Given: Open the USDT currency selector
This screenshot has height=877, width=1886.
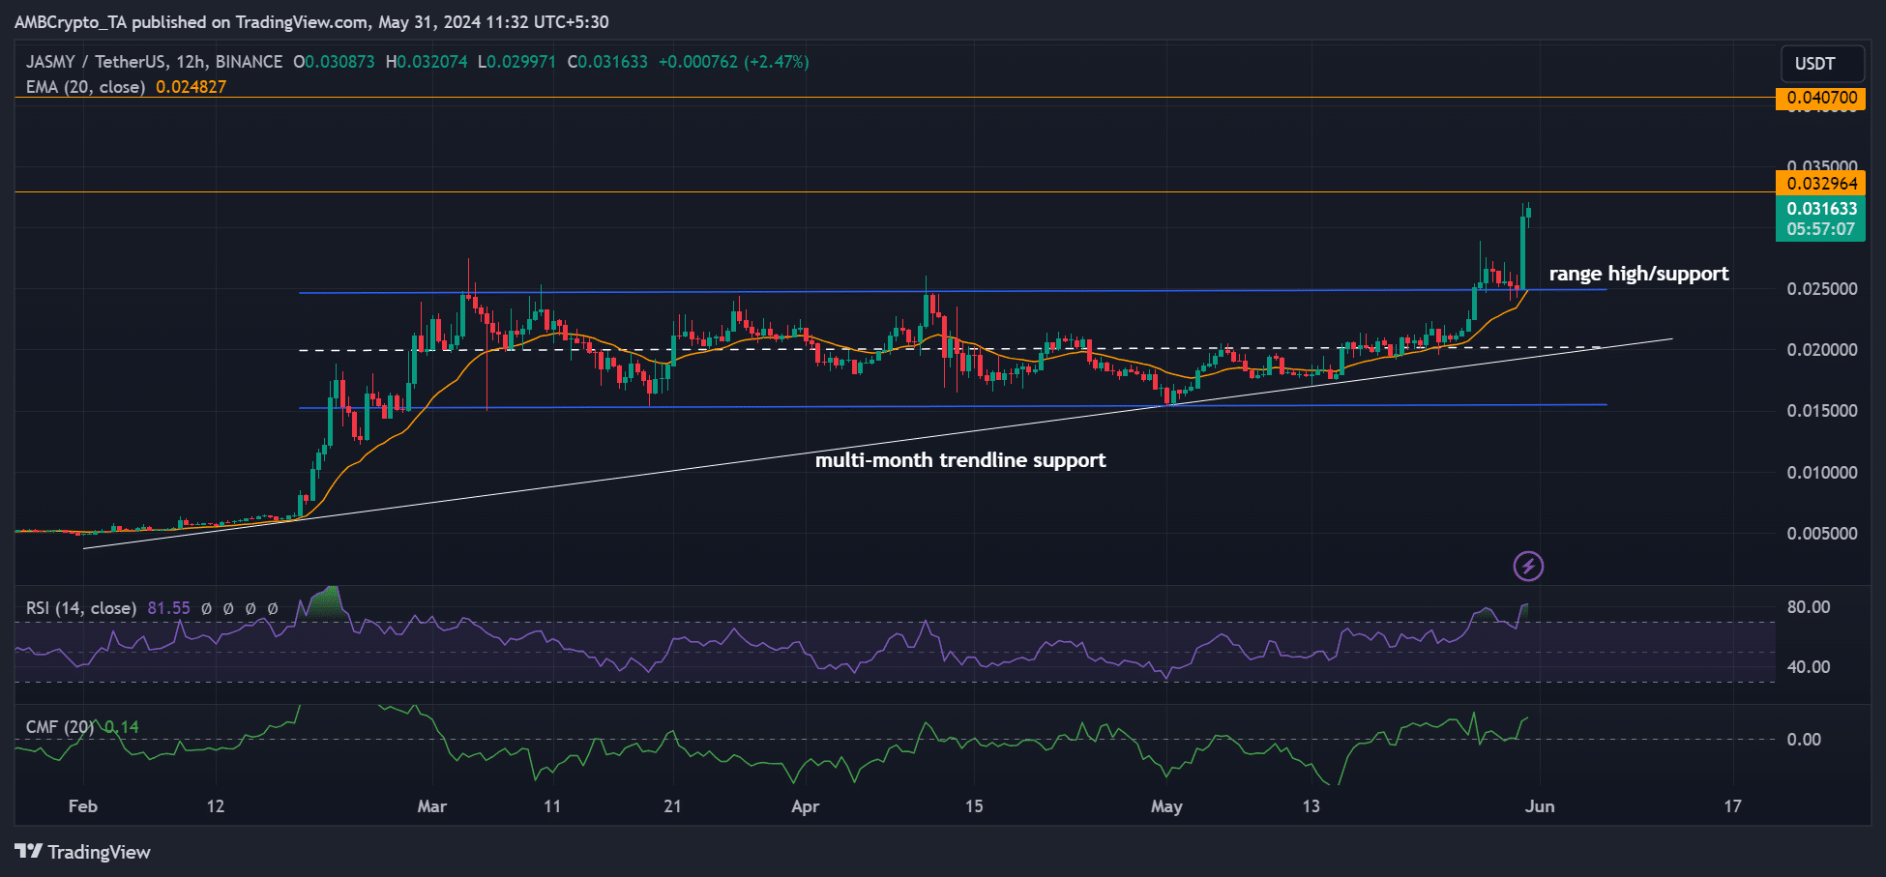Looking at the screenshot, I should (1822, 64).
